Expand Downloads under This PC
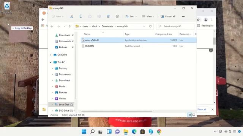The width and height of the screenshot is (243, 136). pyautogui.click(x=52, y=80)
